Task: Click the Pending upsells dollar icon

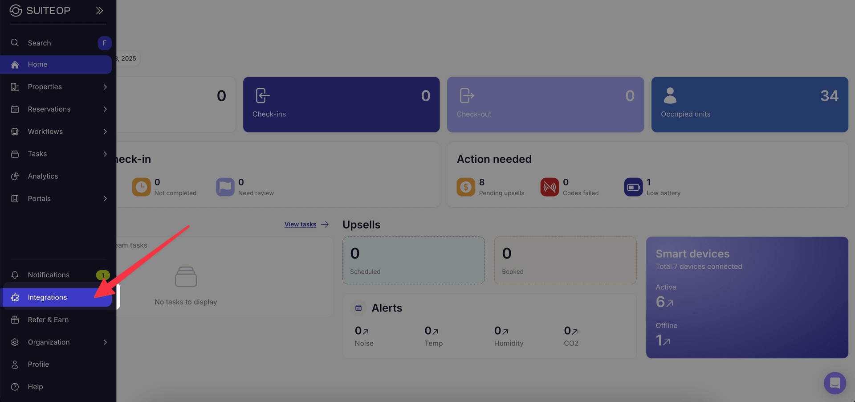Action: (x=466, y=187)
